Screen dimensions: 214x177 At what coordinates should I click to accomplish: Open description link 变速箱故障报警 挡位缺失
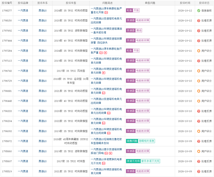106,41
